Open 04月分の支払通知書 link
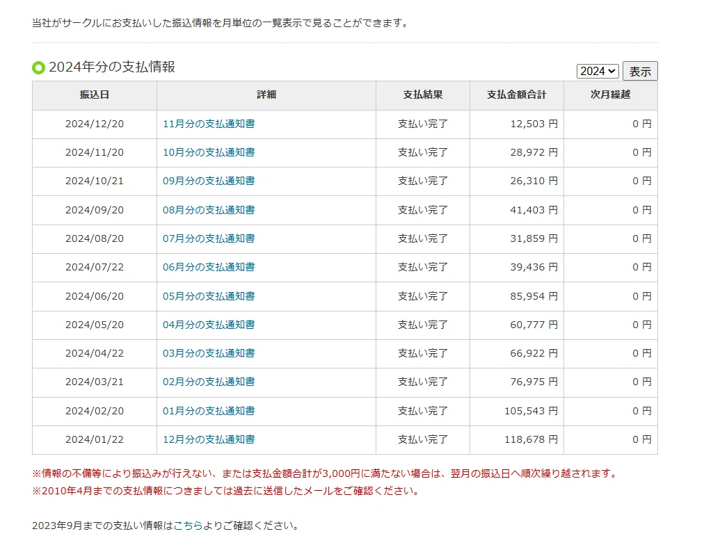The image size is (704, 552). coord(209,325)
